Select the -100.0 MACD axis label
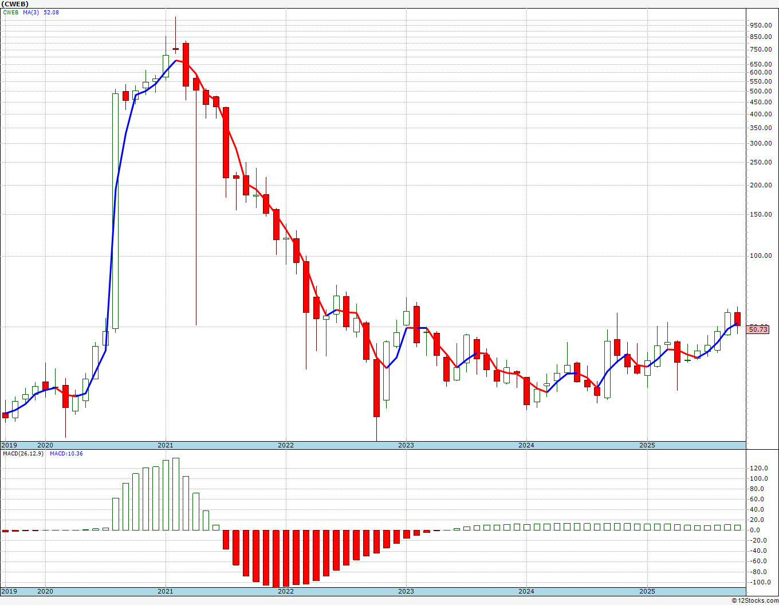The image size is (779, 605). [x=759, y=582]
